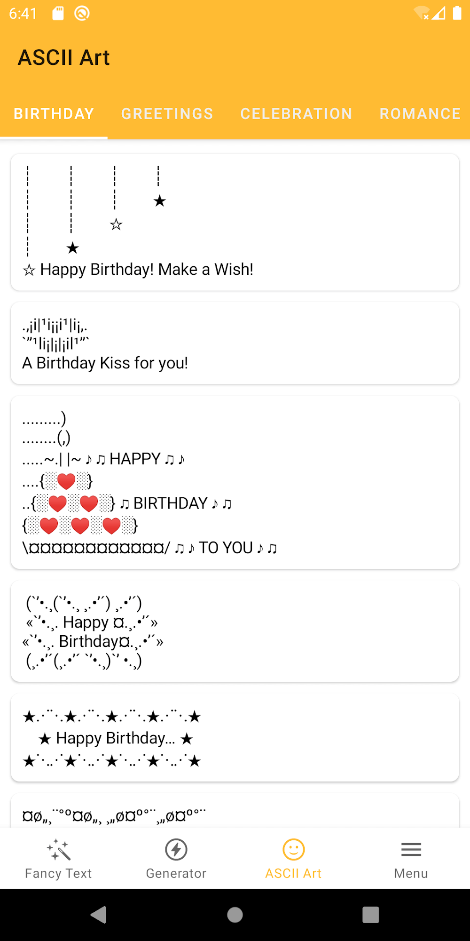This screenshot has height=941, width=470.
Task: Tap the star-bordered Happy Birthday card
Action: coord(235,738)
